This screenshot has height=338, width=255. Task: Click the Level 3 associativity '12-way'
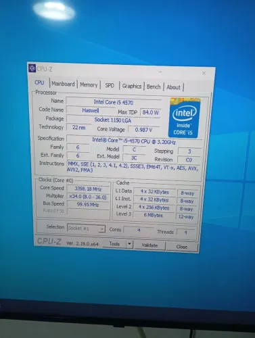186,216
